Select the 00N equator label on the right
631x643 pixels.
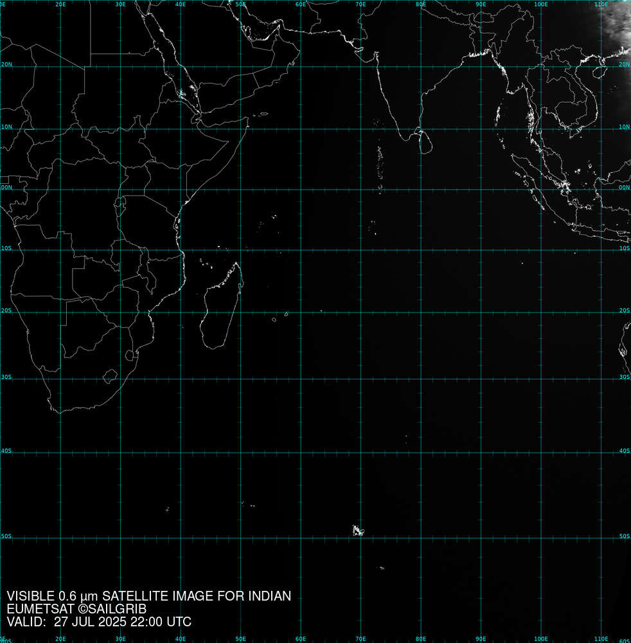click(x=625, y=188)
